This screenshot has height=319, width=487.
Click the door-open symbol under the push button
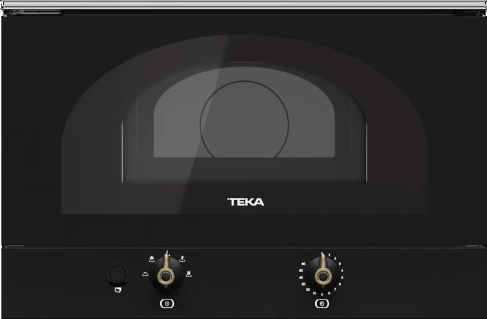click(x=118, y=290)
